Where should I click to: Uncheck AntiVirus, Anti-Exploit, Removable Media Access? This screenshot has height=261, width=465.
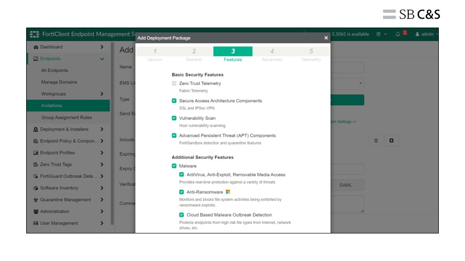182,174
